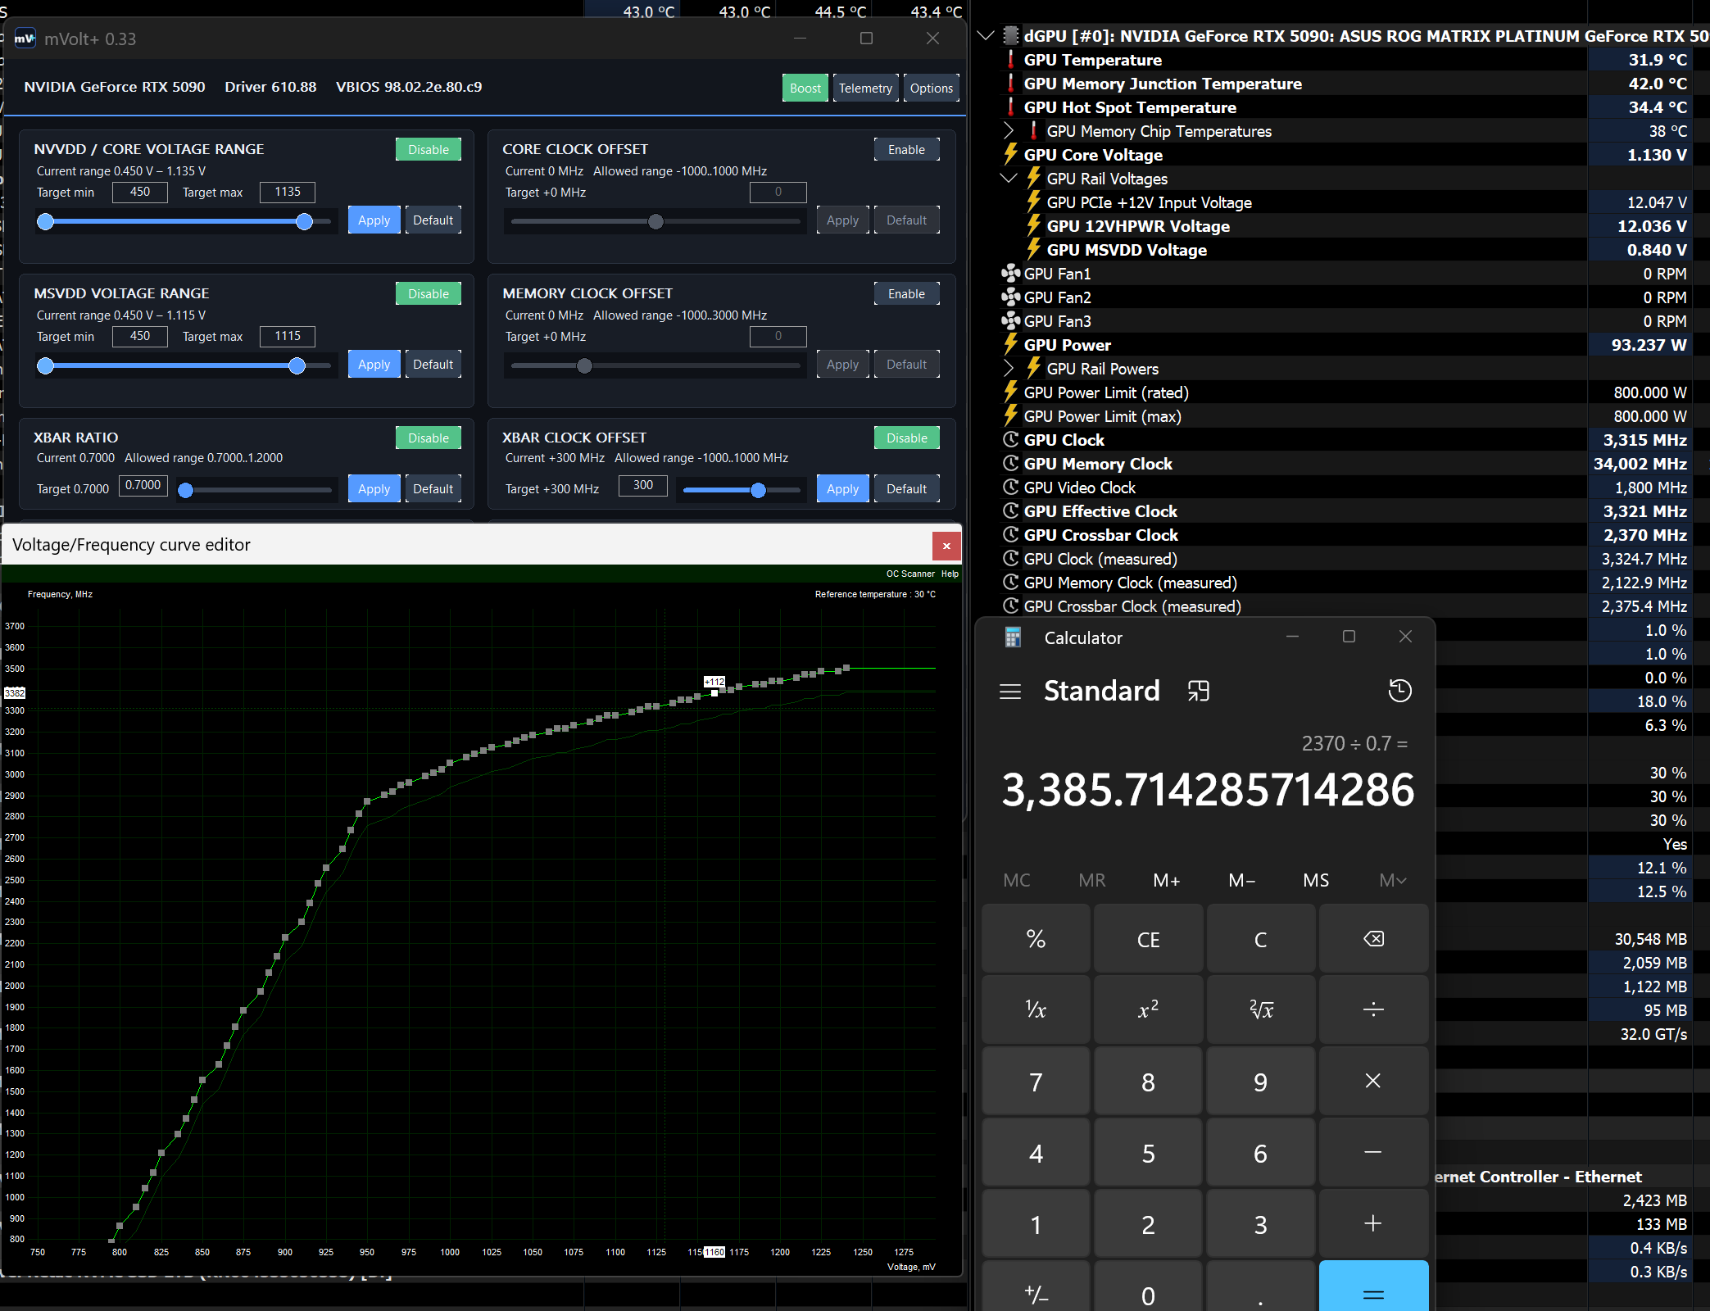Reset MSVDD voltage range to Default

[433, 365]
